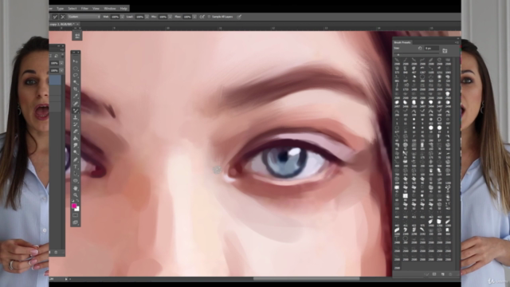Open the Custom brush combination dropdown
The image size is (510, 287).
[x=84, y=17]
